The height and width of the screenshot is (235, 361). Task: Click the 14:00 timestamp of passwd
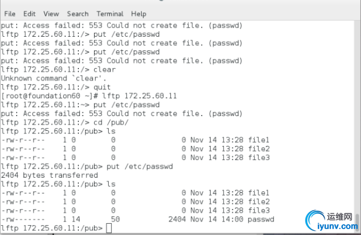232,219
